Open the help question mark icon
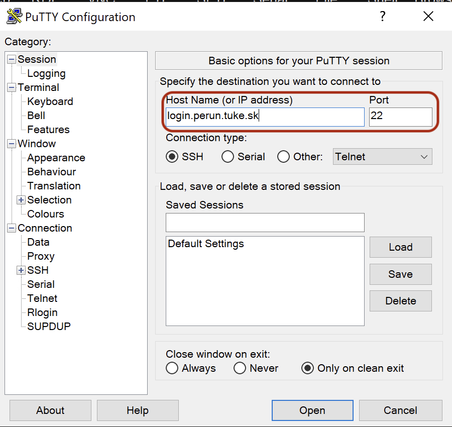 click(x=382, y=16)
